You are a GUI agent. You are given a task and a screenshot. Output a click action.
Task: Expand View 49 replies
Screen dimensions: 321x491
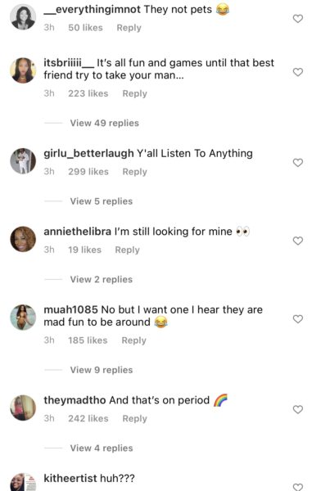[x=104, y=123]
